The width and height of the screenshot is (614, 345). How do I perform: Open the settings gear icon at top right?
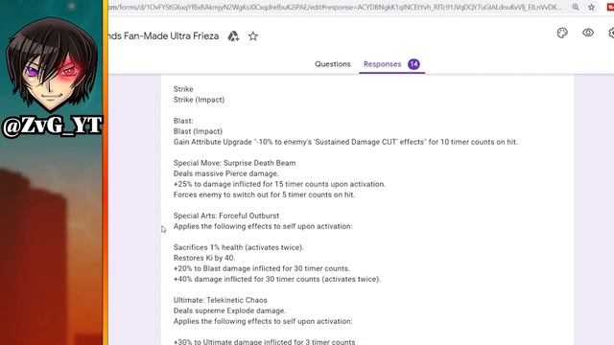[611, 33]
